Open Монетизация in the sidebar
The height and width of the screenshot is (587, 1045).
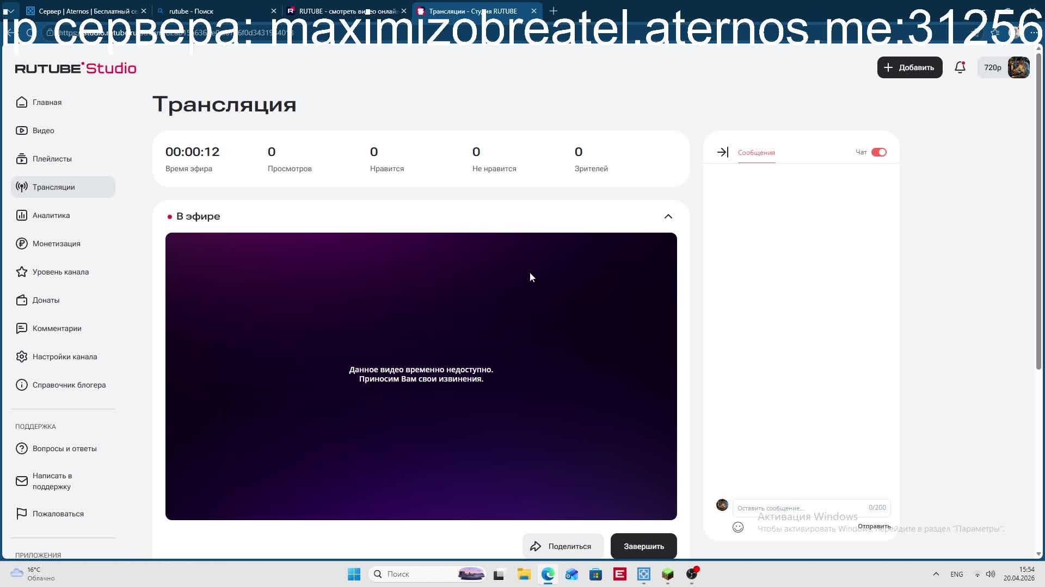click(56, 243)
